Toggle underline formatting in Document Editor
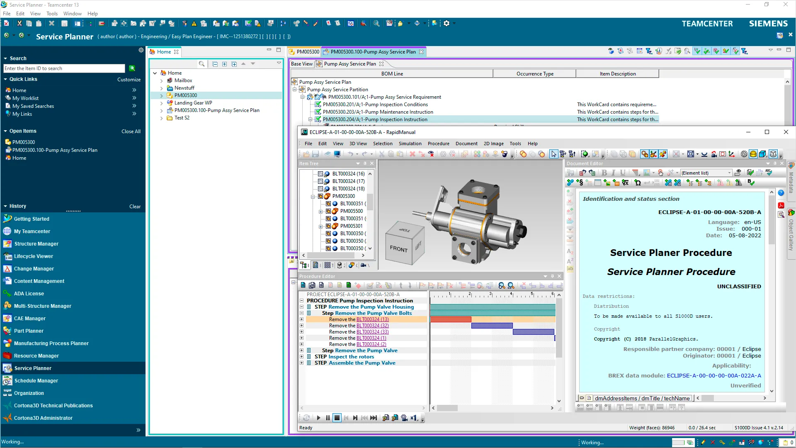796x448 pixels. tap(622, 173)
